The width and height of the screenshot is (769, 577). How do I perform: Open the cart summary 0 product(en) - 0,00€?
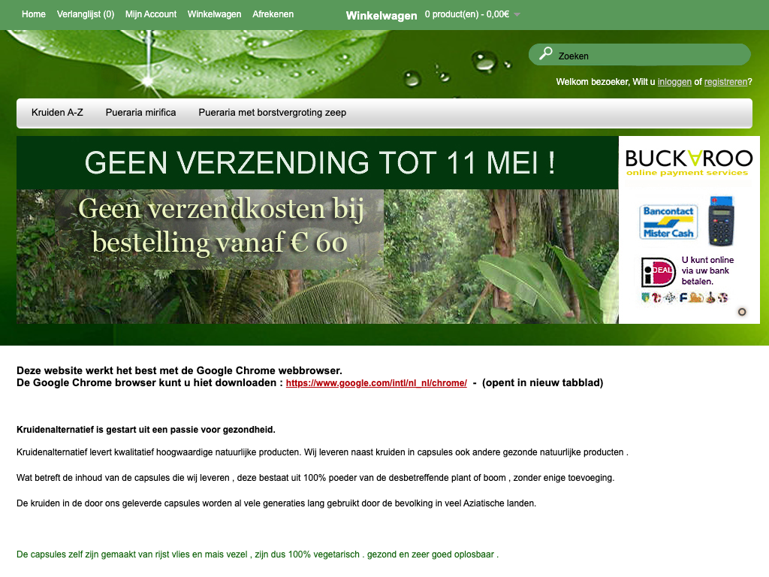(467, 14)
